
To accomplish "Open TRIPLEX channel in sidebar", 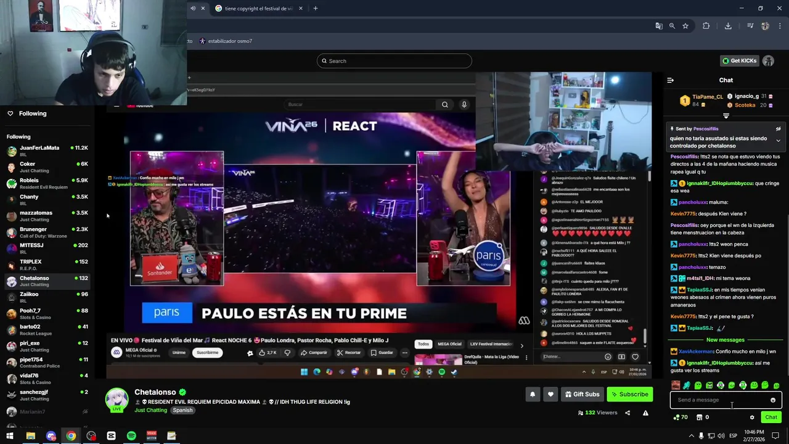I will click(x=47, y=265).
